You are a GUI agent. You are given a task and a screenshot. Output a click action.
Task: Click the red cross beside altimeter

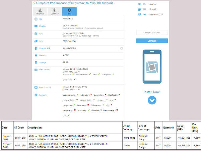[x=91, y=95]
